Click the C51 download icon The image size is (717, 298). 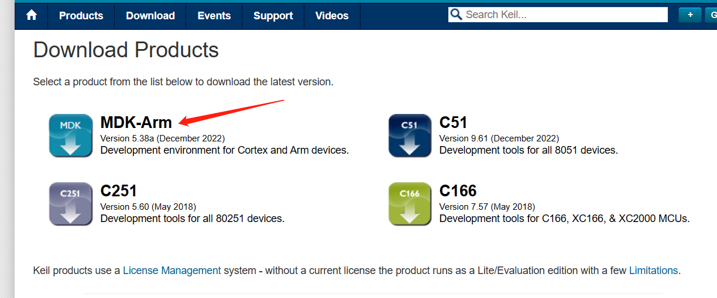410,136
